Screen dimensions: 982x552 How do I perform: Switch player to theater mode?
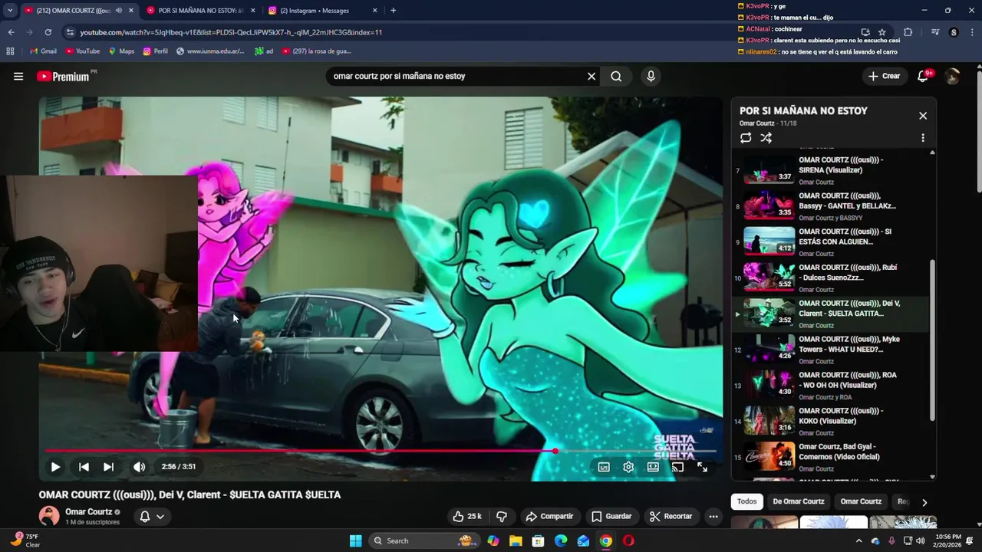click(653, 467)
